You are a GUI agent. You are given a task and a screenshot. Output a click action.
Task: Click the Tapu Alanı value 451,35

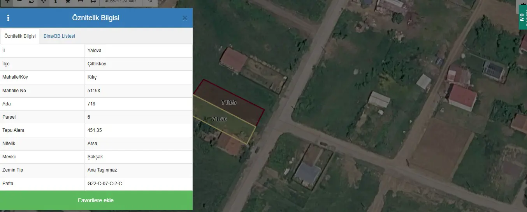(x=139, y=130)
